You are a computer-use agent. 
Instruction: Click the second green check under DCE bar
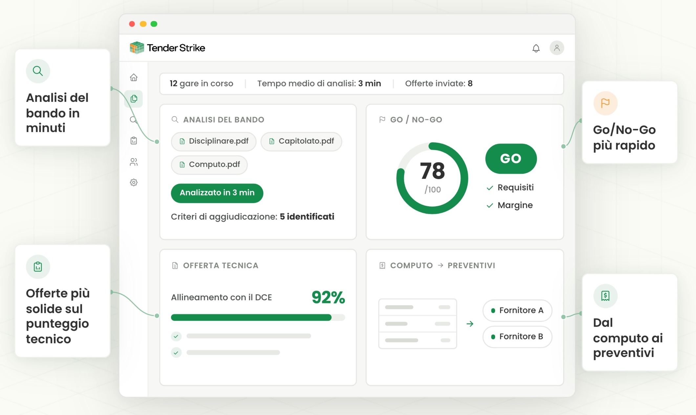(x=176, y=353)
